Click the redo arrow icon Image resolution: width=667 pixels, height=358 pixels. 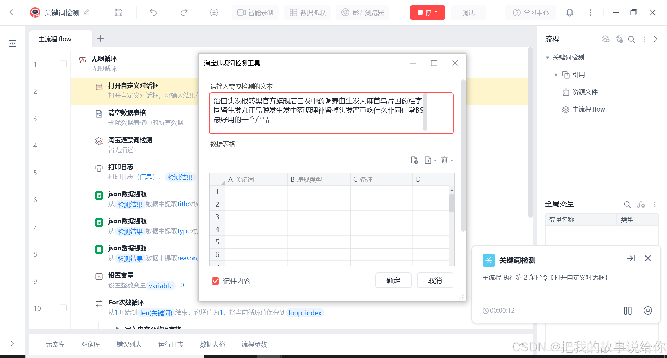pos(184,13)
